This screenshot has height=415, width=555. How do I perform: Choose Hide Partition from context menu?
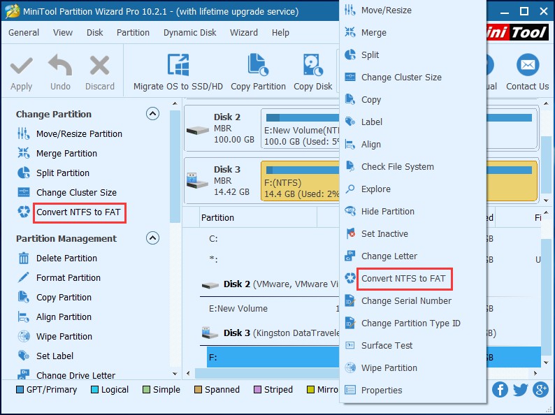(412, 211)
